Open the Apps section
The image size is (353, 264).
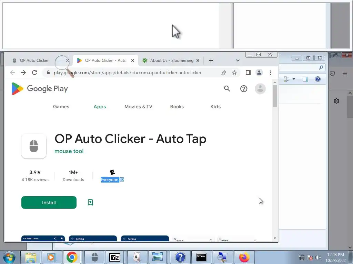click(x=100, y=107)
